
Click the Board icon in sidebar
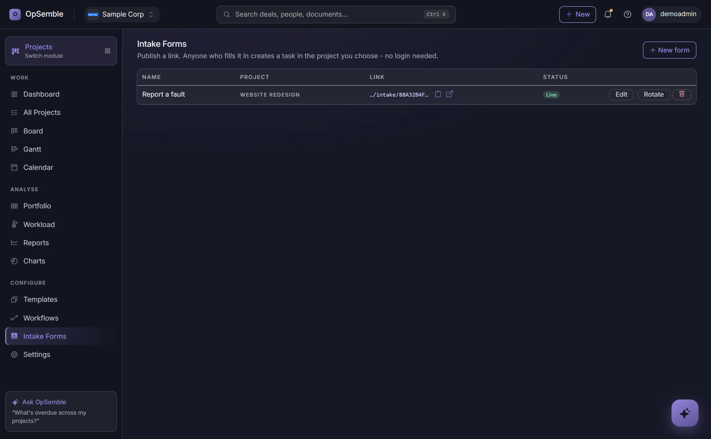pyautogui.click(x=14, y=131)
